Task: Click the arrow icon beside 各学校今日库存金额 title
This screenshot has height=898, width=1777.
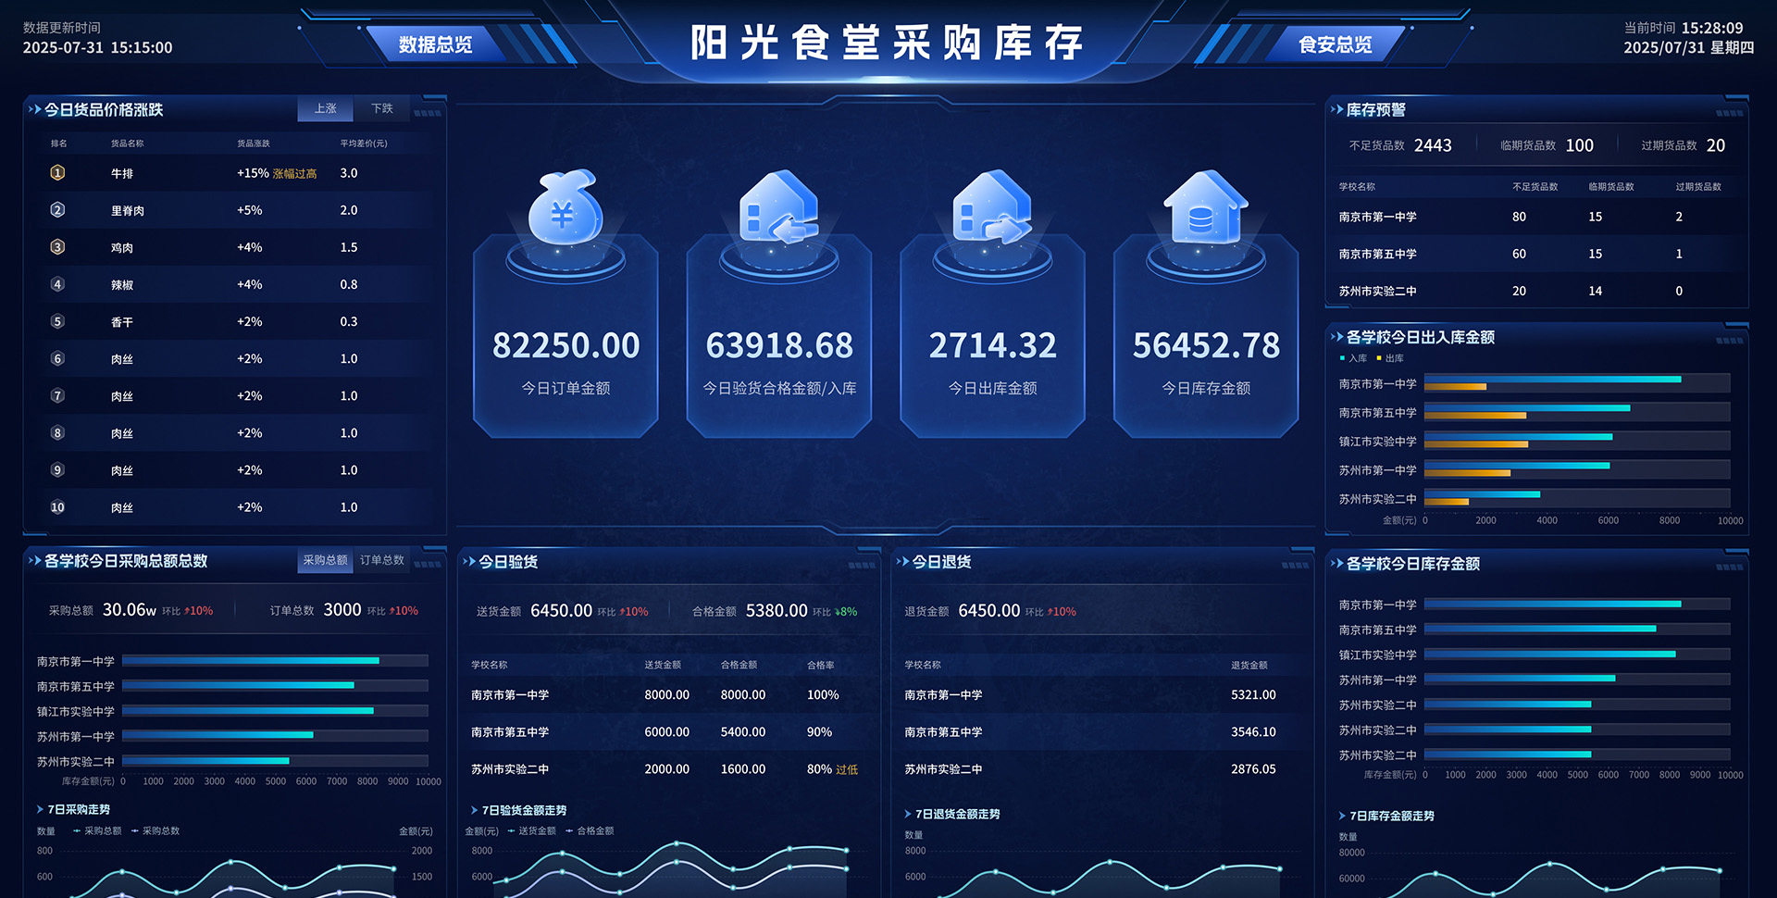Action: pyautogui.click(x=1336, y=563)
